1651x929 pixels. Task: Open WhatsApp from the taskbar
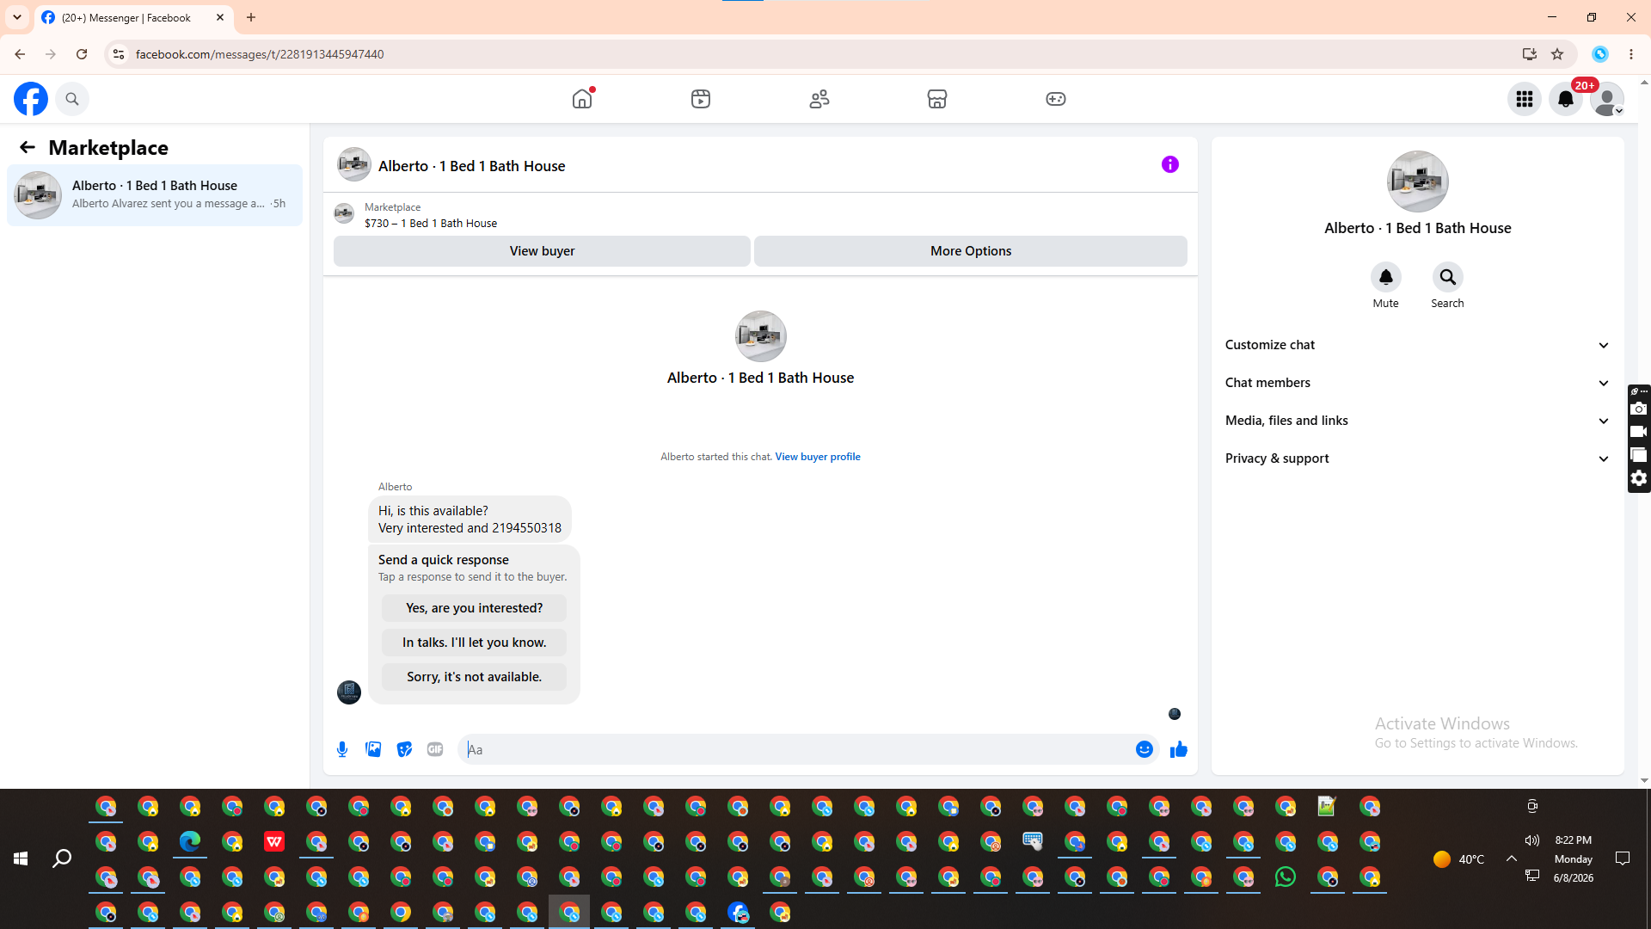(x=1286, y=877)
